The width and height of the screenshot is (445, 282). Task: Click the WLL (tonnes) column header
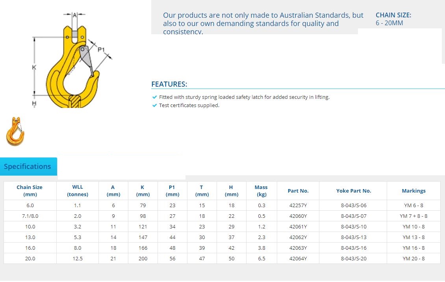coord(78,191)
